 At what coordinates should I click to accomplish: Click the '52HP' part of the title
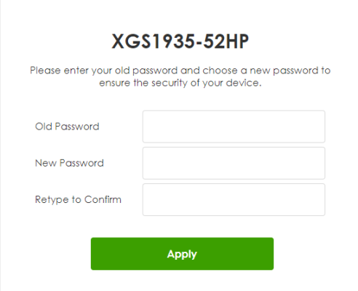tap(226, 41)
